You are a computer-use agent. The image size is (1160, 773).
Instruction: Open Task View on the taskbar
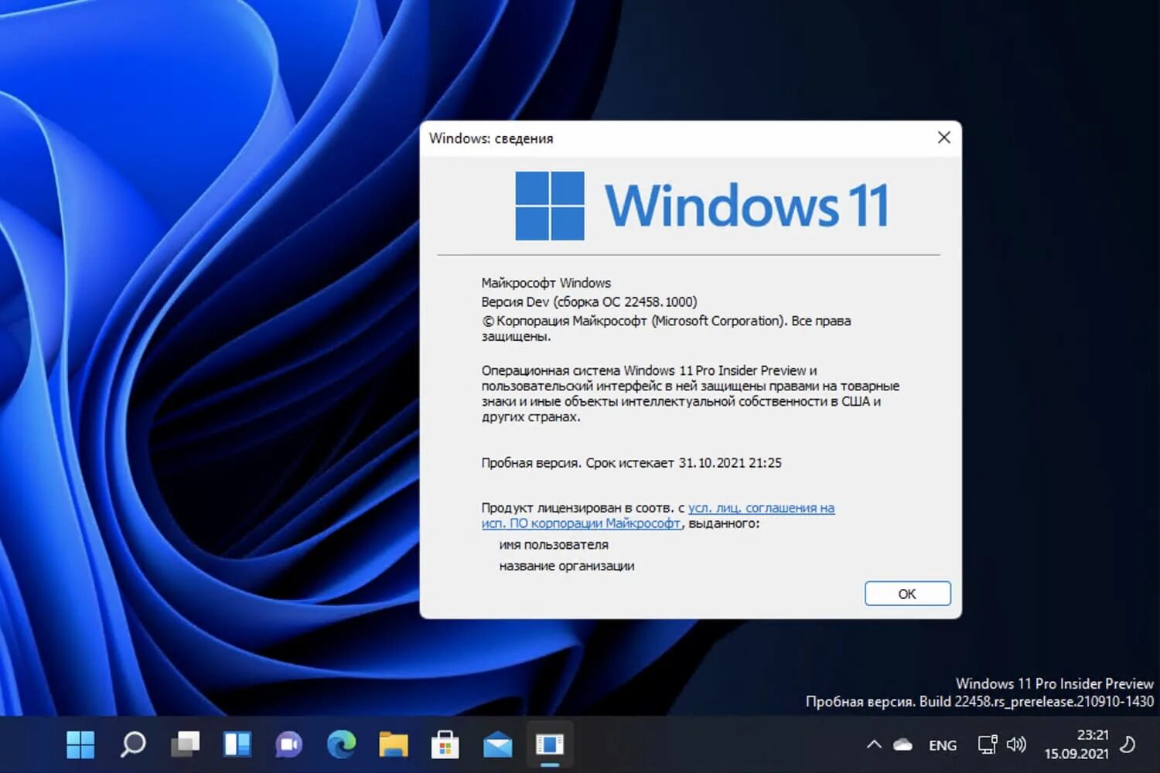tap(185, 744)
